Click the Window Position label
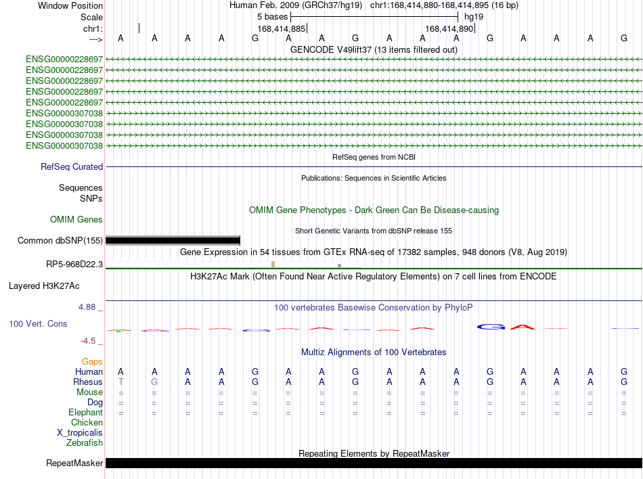This screenshot has height=479, width=643. coord(70,5)
